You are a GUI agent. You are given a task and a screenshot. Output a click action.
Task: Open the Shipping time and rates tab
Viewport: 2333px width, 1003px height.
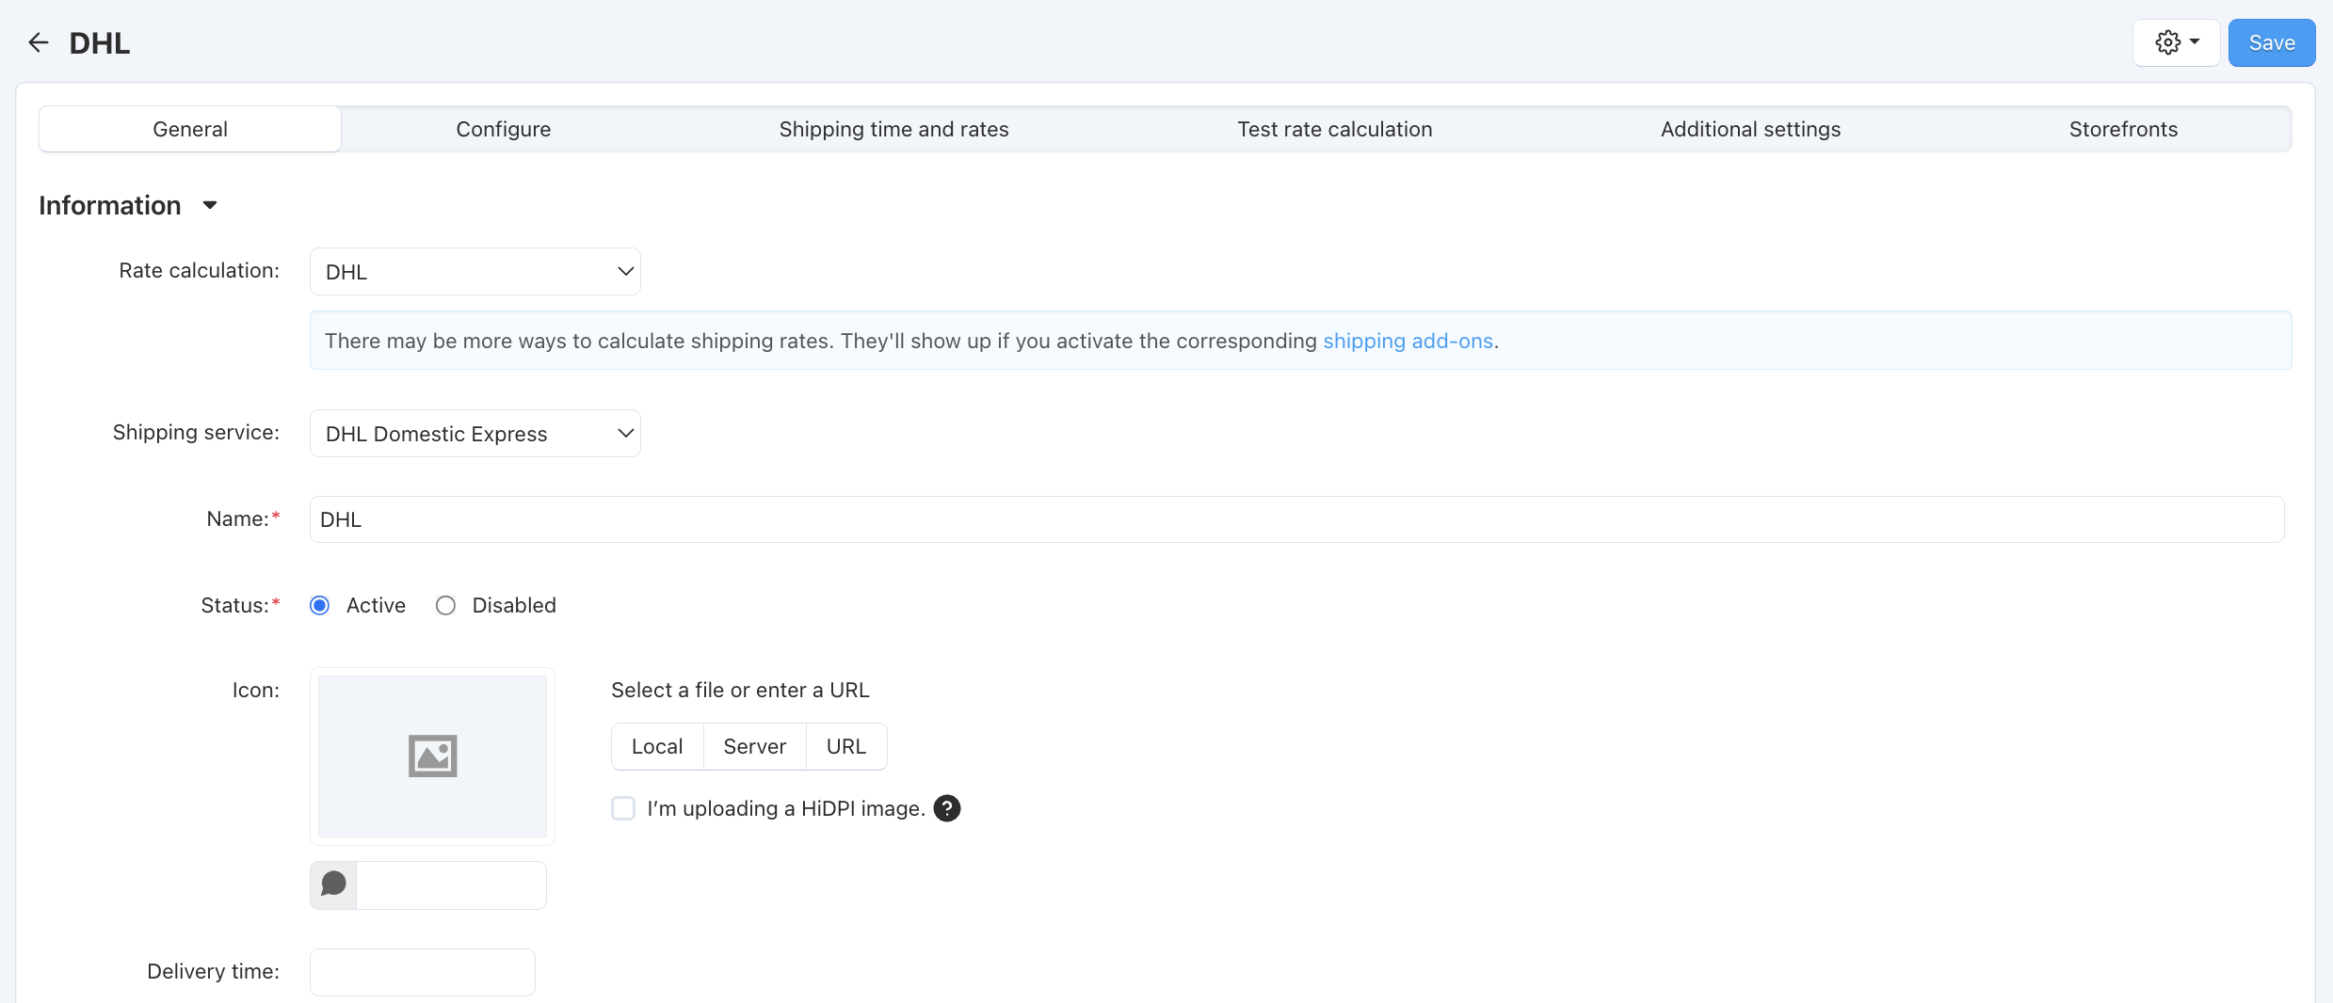pyautogui.click(x=893, y=129)
